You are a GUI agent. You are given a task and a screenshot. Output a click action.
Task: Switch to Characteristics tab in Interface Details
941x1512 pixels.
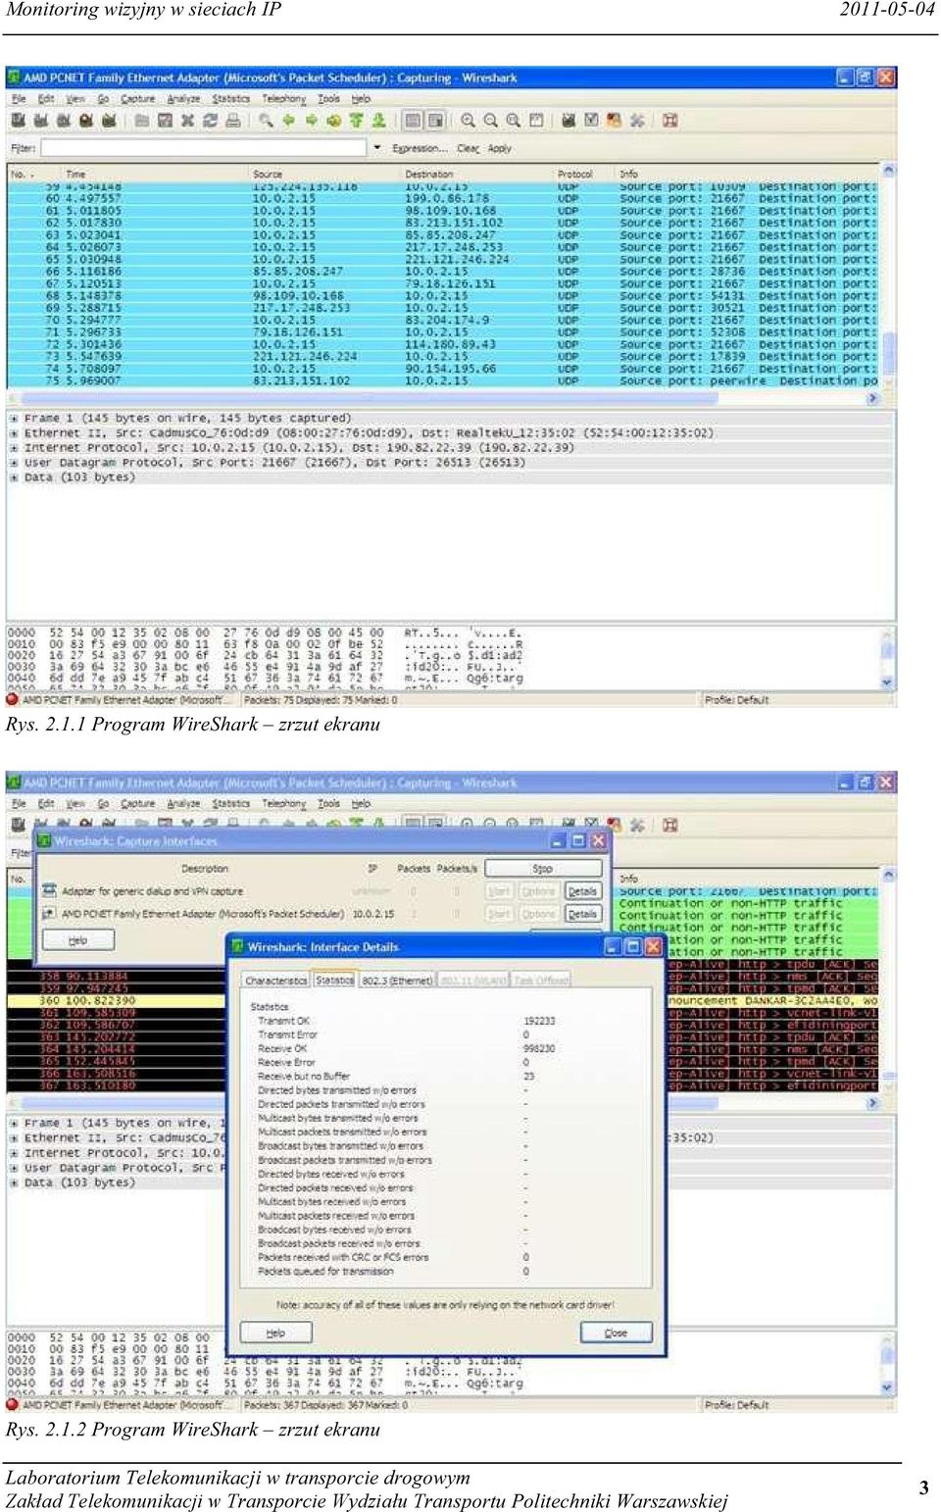pos(276,980)
